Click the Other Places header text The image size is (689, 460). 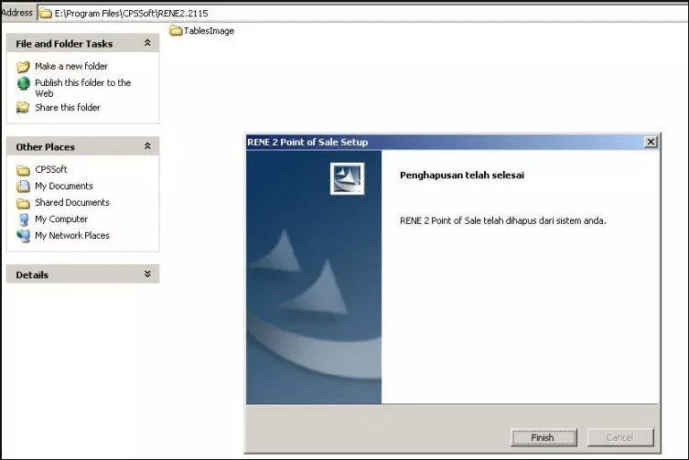coord(45,146)
